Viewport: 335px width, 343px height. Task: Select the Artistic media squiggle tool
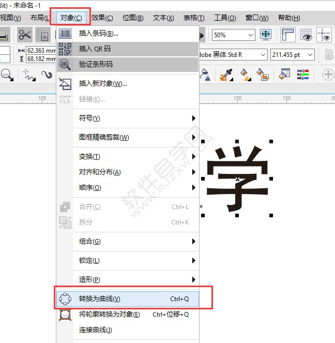[x=47, y=74]
